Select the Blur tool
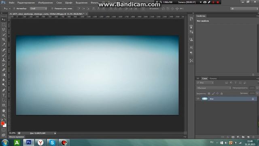The height and width of the screenshot is (146, 259). [4, 80]
